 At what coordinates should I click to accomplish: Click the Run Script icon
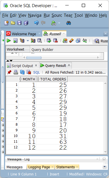coord(15,41)
